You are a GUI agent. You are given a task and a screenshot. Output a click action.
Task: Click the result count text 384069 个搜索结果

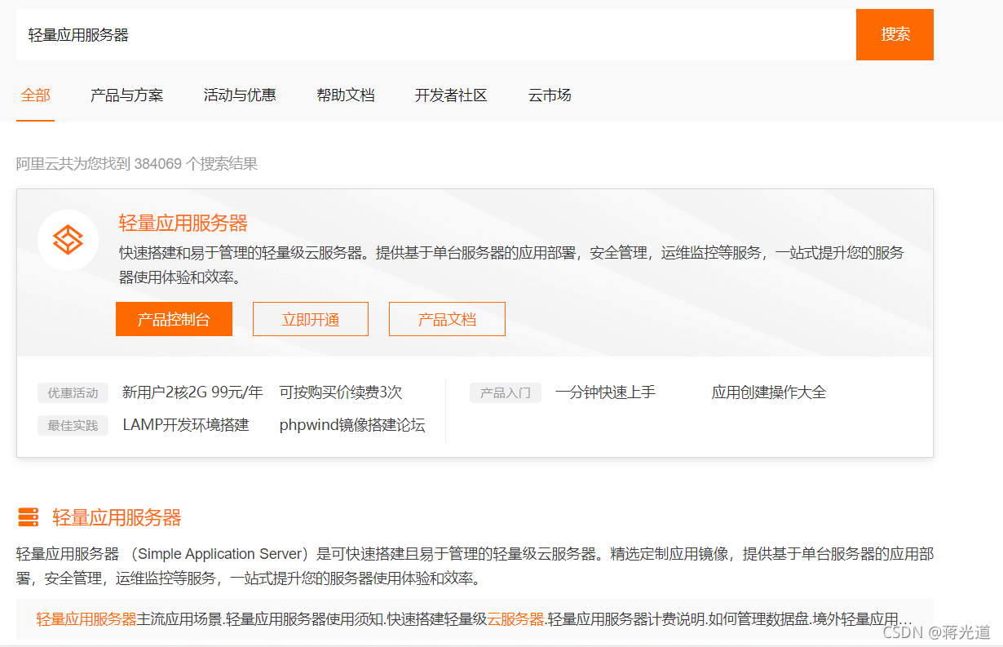(x=196, y=164)
